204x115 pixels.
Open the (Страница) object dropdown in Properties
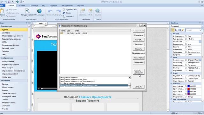(x=202, y=26)
